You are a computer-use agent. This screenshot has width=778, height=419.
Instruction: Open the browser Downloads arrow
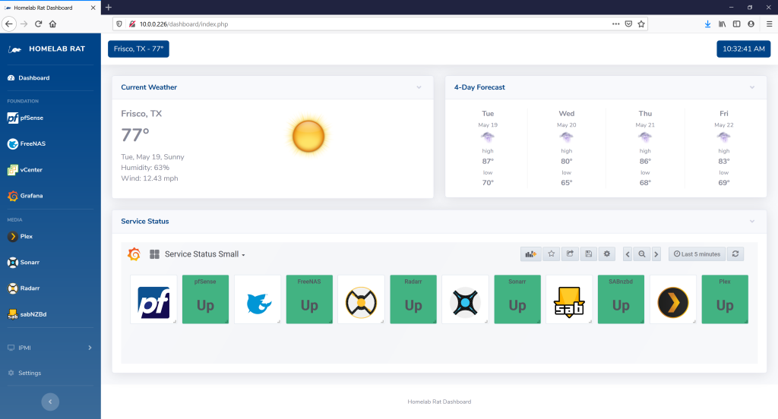[x=707, y=24]
